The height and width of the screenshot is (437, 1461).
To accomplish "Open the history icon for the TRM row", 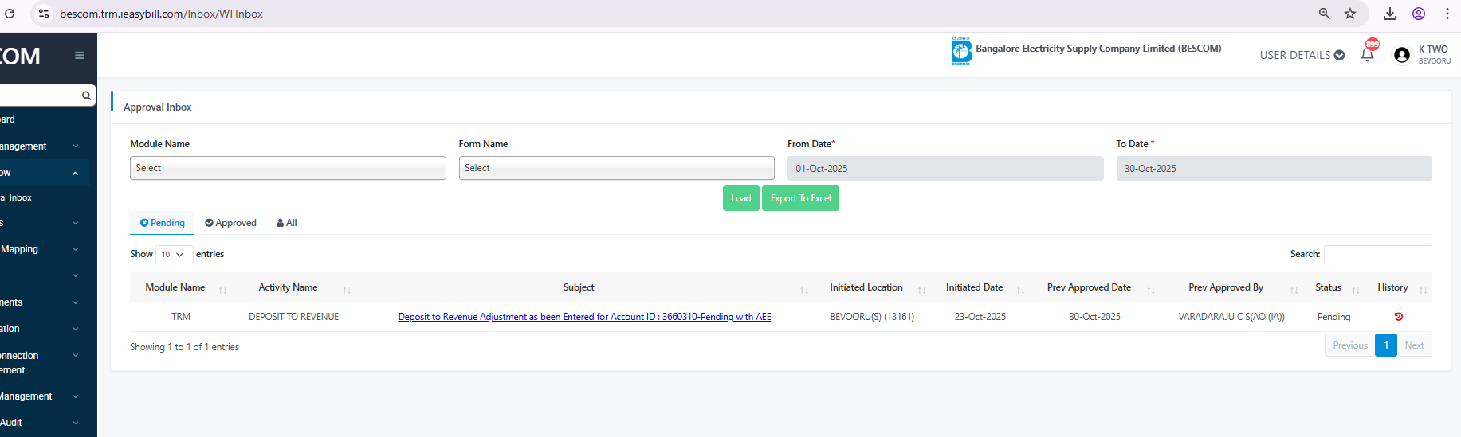I will pyautogui.click(x=1398, y=317).
